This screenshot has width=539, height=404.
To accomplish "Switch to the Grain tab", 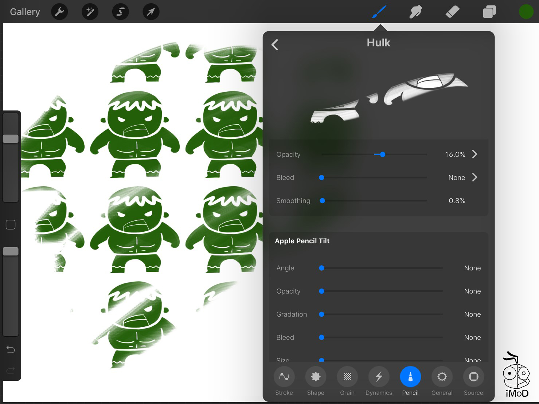I will (347, 381).
